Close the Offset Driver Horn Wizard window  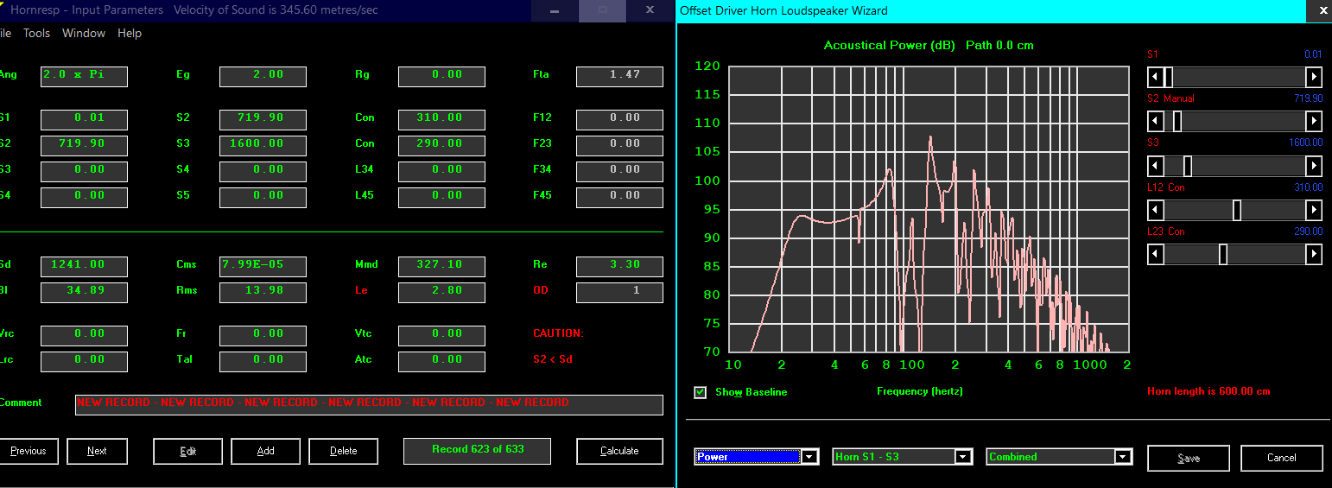coord(1322,10)
